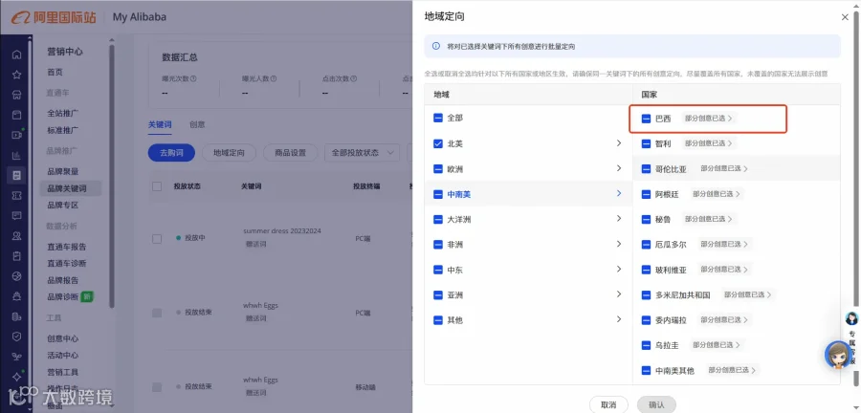
Task: Click the chart analytics icon in sidebar
Action: coord(16,155)
